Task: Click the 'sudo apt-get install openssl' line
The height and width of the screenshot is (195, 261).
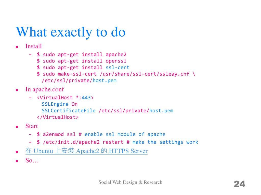Action: pyautogui.click(x=82, y=61)
